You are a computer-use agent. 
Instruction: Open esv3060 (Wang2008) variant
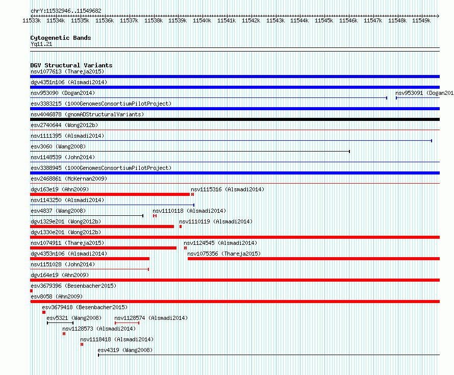point(58,146)
